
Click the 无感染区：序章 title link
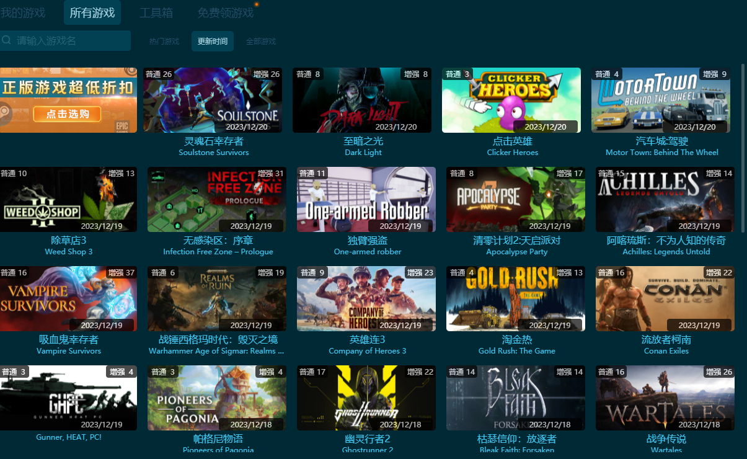[218, 241]
